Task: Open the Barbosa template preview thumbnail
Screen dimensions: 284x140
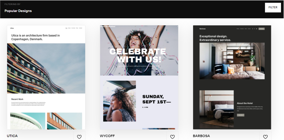Action: coord(232,77)
